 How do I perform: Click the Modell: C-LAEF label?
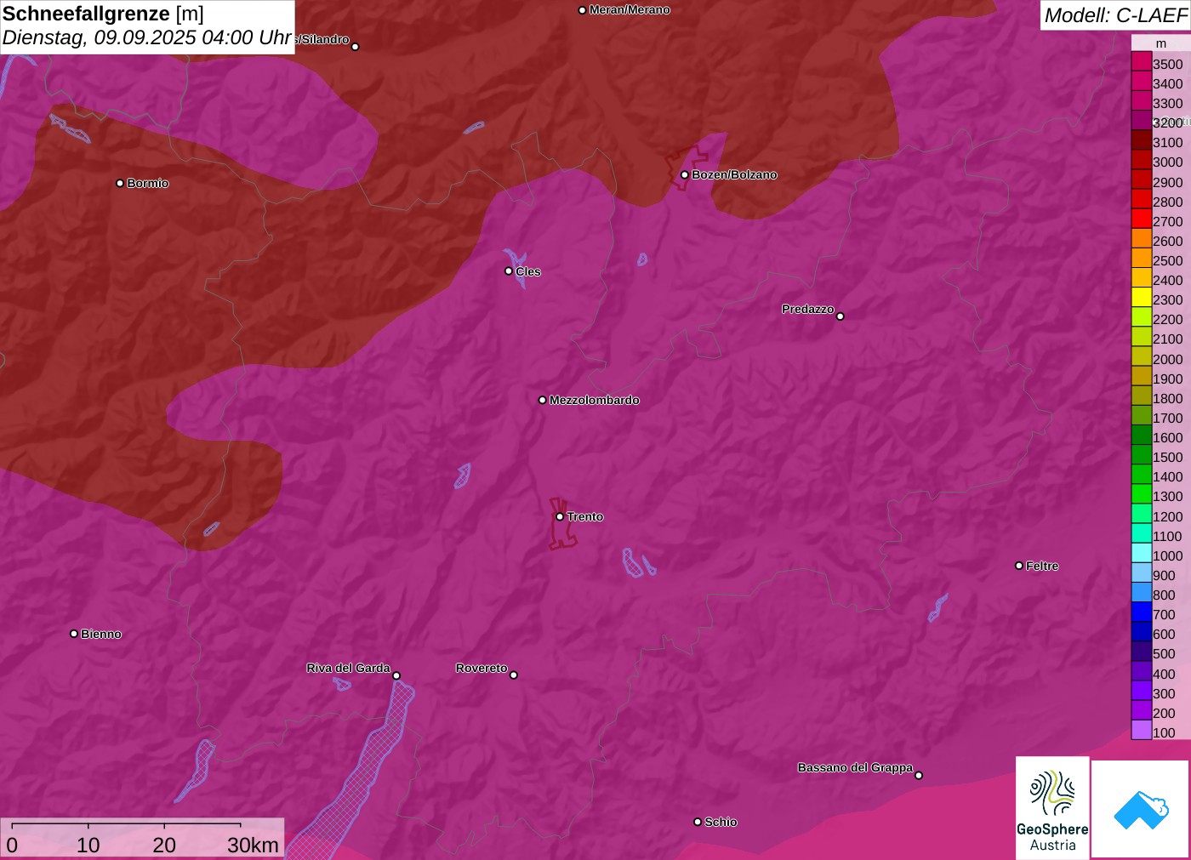(1115, 15)
